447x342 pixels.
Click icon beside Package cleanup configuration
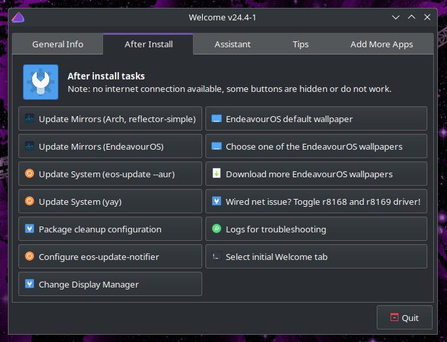(30, 228)
